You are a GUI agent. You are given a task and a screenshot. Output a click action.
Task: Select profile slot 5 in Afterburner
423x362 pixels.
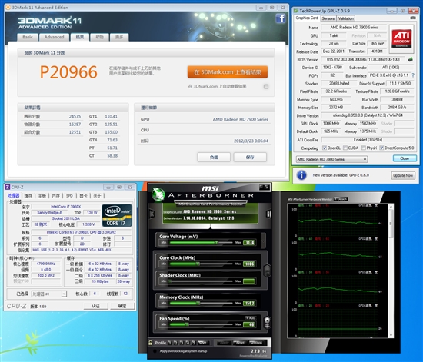(x=193, y=343)
